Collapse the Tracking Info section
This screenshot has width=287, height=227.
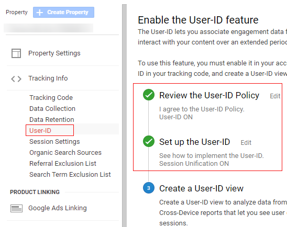click(x=48, y=78)
